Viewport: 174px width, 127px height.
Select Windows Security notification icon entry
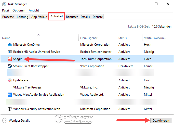pyautogui.click(x=37, y=109)
